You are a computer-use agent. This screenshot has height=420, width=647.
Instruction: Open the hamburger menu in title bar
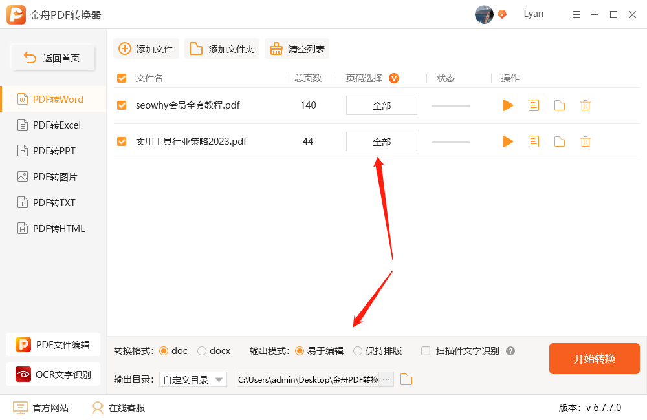(576, 15)
